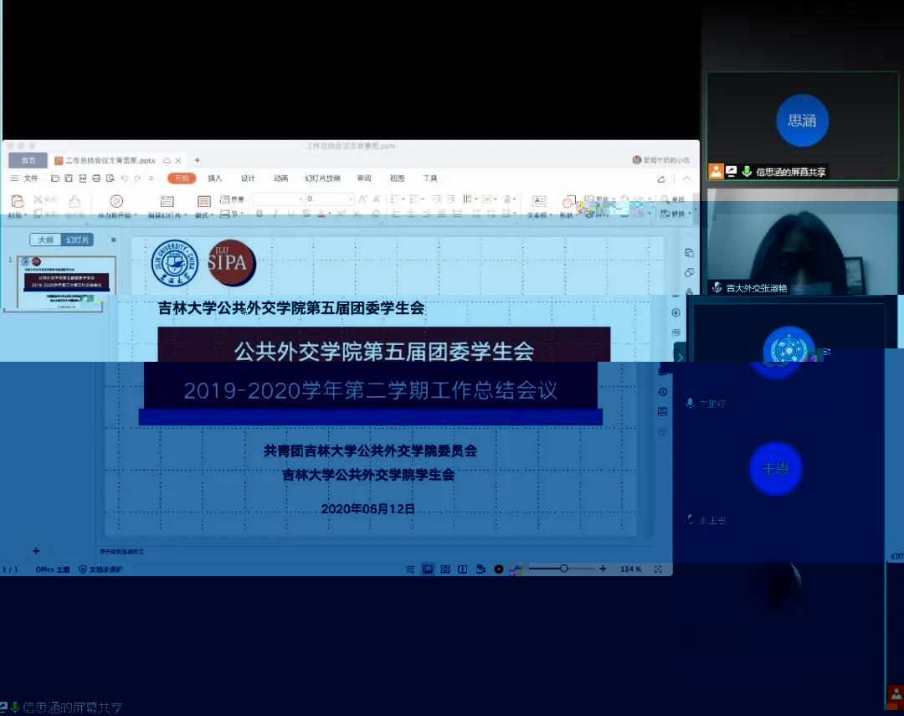Click the 粘贴 paste icon
The image size is (904, 716).
click(18, 201)
